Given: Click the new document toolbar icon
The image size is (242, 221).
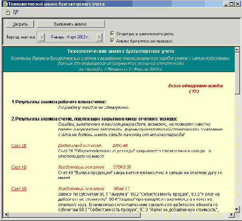Looking at the screenshot, I should click(8, 12).
